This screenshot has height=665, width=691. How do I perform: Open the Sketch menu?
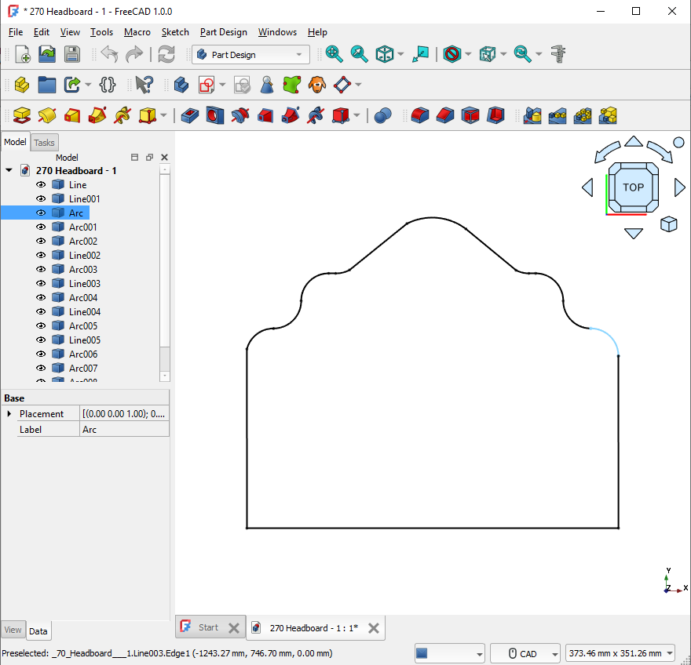[x=175, y=32]
